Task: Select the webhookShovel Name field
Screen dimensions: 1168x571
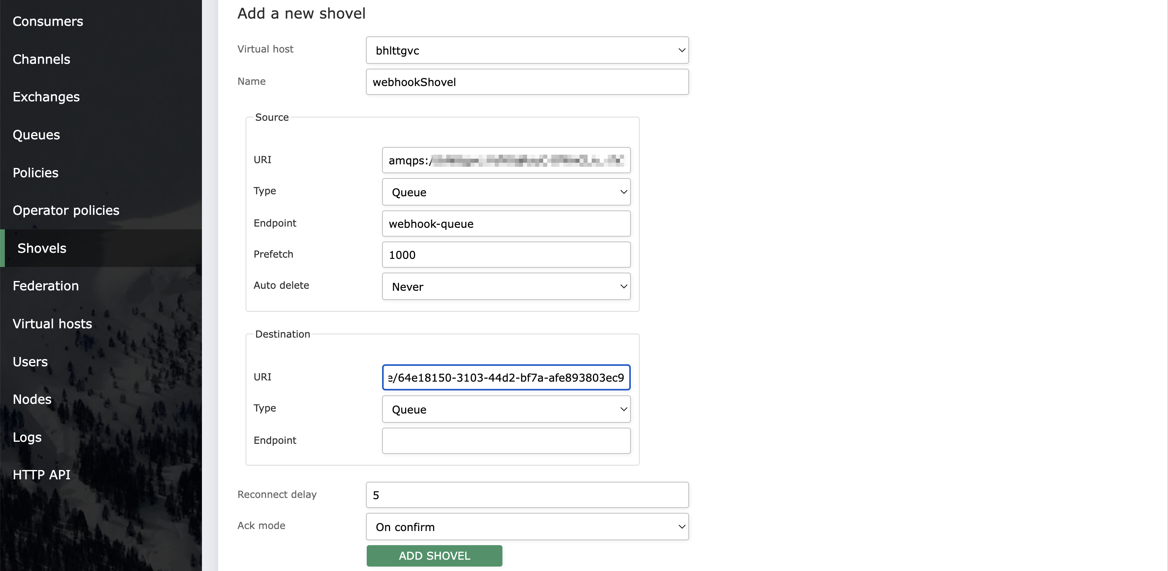Action: pyautogui.click(x=527, y=82)
